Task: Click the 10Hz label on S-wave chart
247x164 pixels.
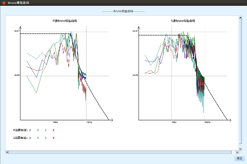Action: pyautogui.click(x=174, y=122)
